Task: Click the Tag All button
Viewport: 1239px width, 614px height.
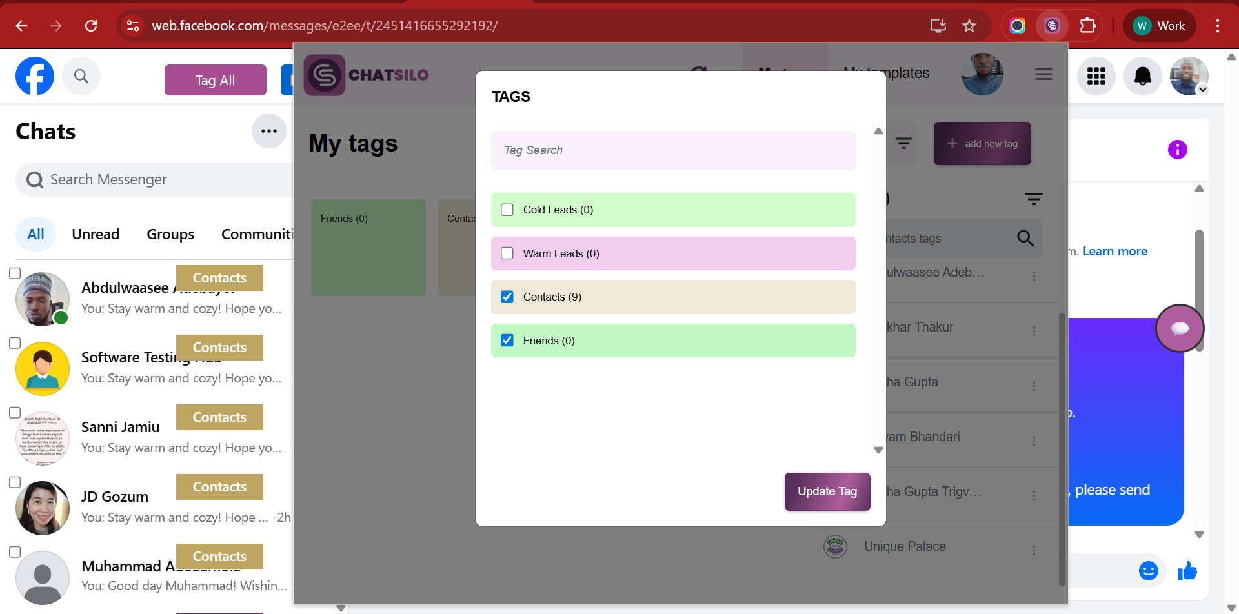Action: pyautogui.click(x=216, y=80)
